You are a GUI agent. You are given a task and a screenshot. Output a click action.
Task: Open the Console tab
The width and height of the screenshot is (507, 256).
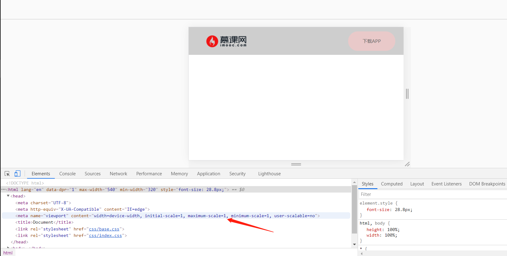67,174
